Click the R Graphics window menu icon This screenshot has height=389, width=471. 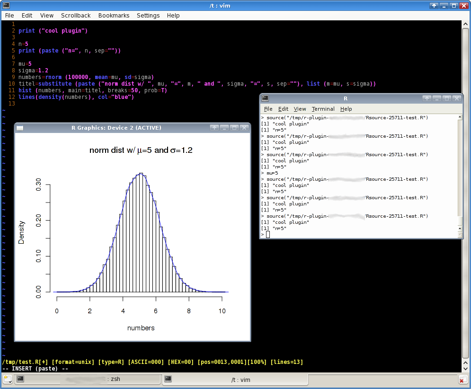click(20, 127)
